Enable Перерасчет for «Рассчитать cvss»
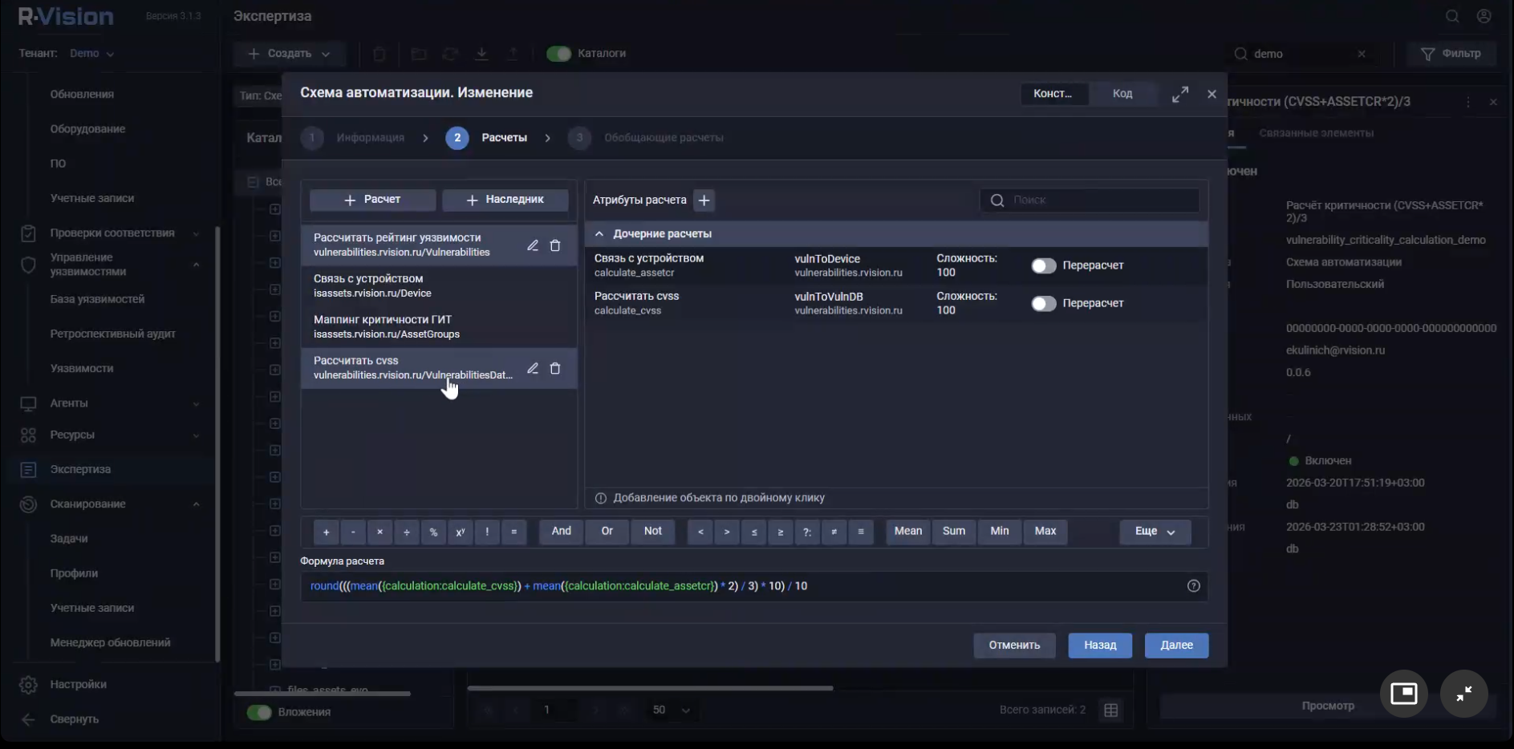Viewport: 1514px width, 749px height. click(x=1044, y=303)
